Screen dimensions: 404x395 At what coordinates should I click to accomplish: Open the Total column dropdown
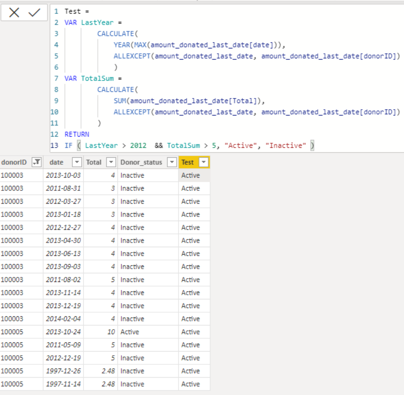click(111, 162)
